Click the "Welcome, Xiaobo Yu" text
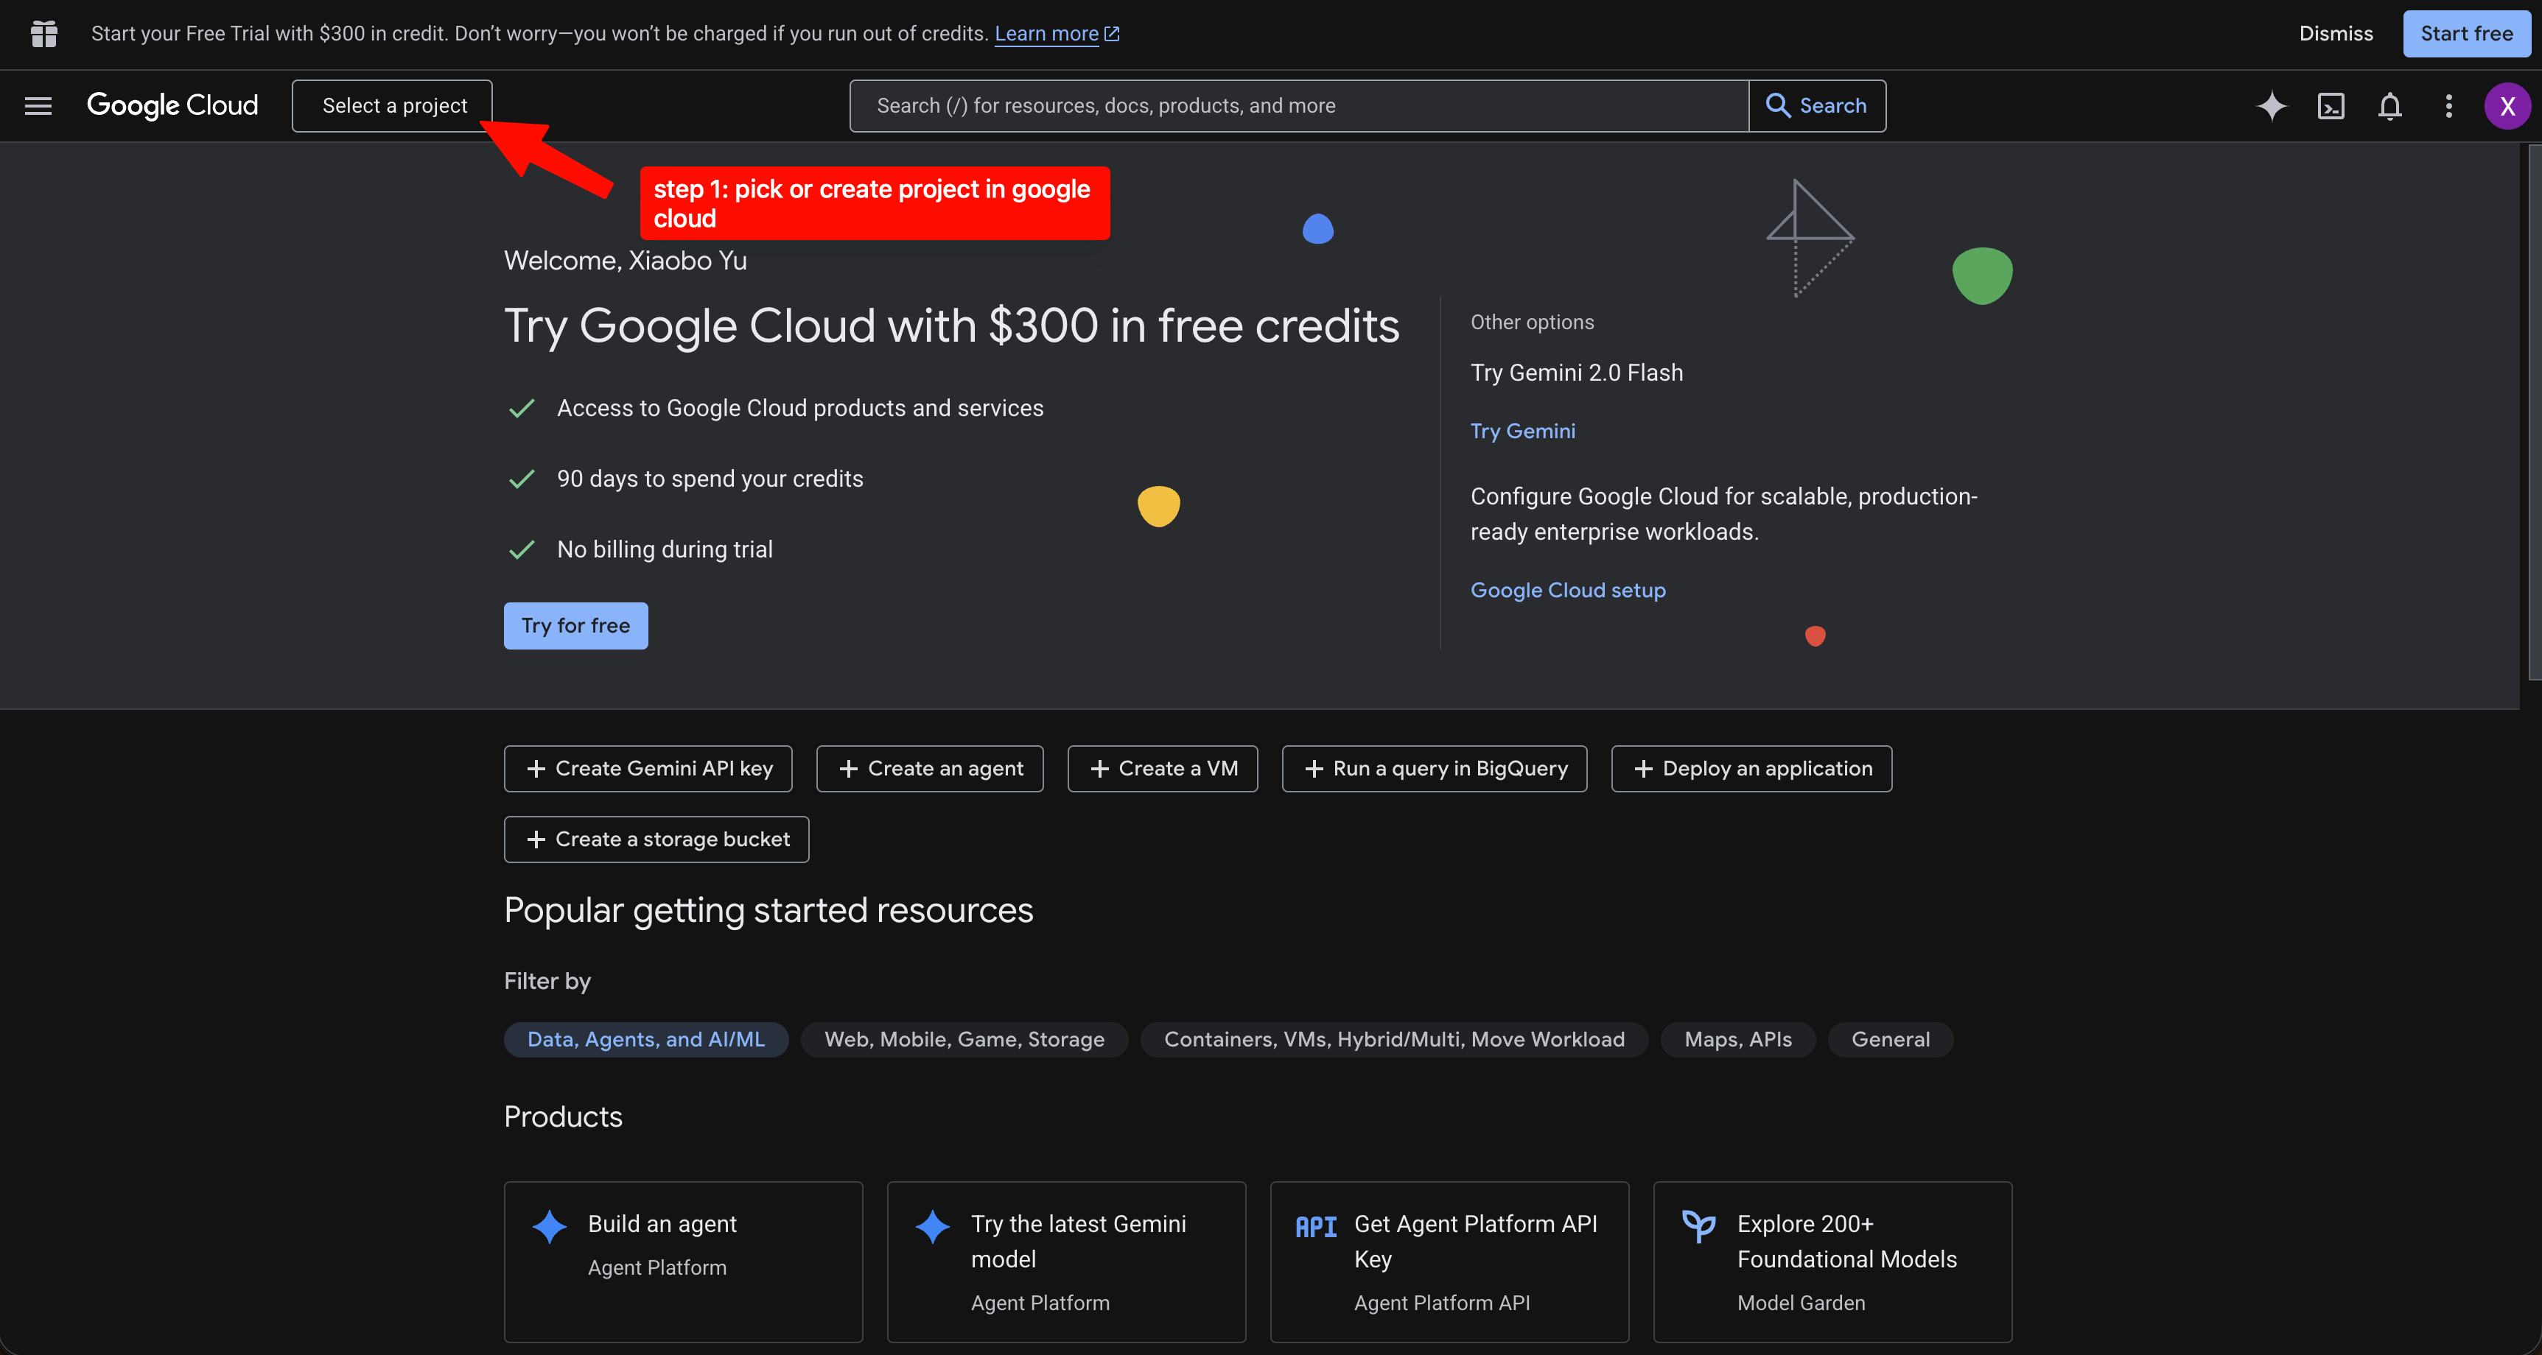 click(x=626, y=261)
